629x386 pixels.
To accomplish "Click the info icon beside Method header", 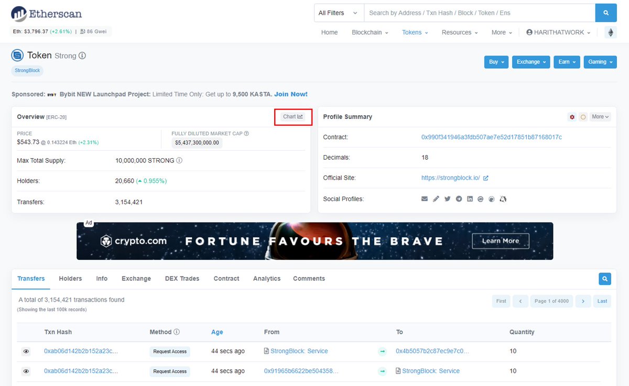I will (177, 332).
